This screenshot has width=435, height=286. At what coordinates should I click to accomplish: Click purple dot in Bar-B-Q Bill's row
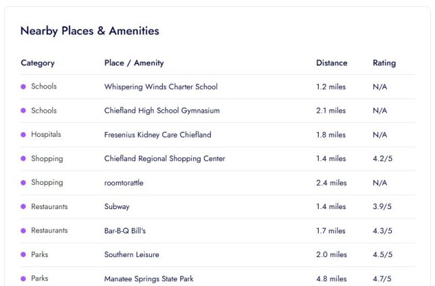tap(23, 231)
